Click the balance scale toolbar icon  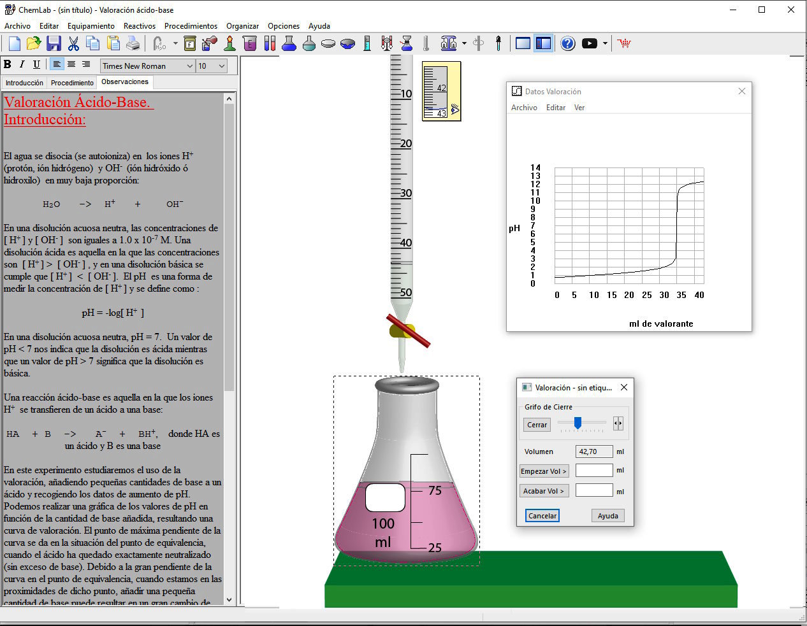pyautogui.click(x=449, y=43)
